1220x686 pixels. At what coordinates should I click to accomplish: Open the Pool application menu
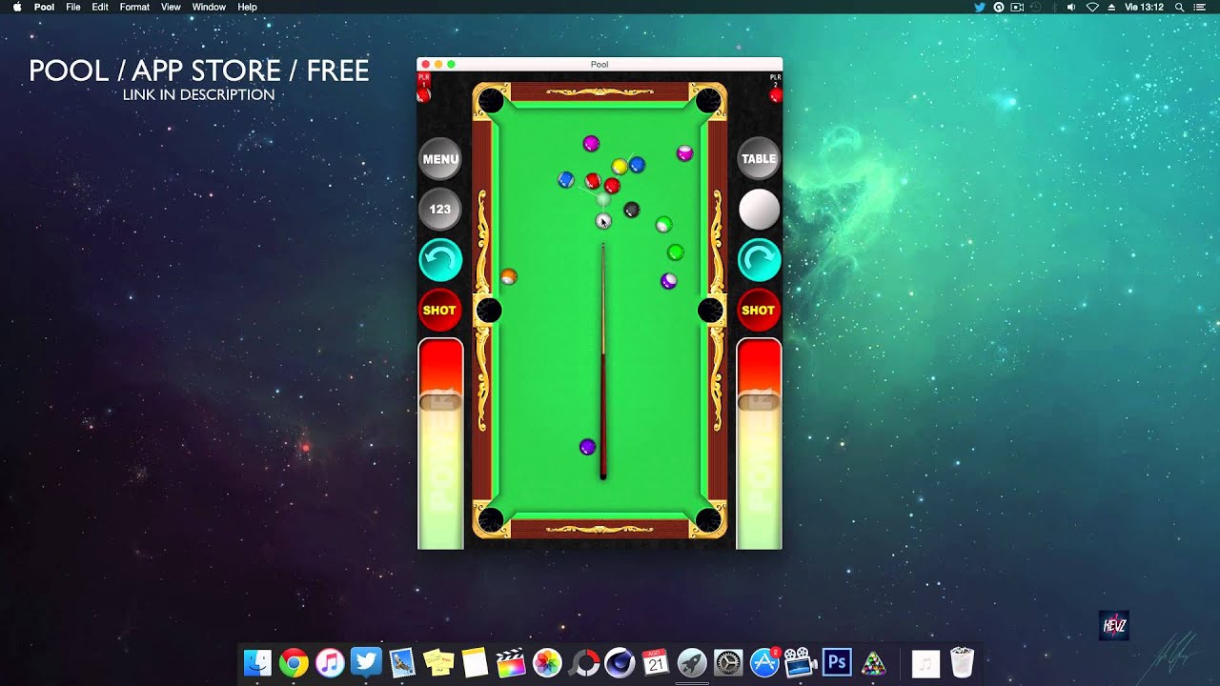click(x=44, y=7)
